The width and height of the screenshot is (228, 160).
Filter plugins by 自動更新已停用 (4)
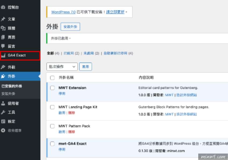point(118,53)
